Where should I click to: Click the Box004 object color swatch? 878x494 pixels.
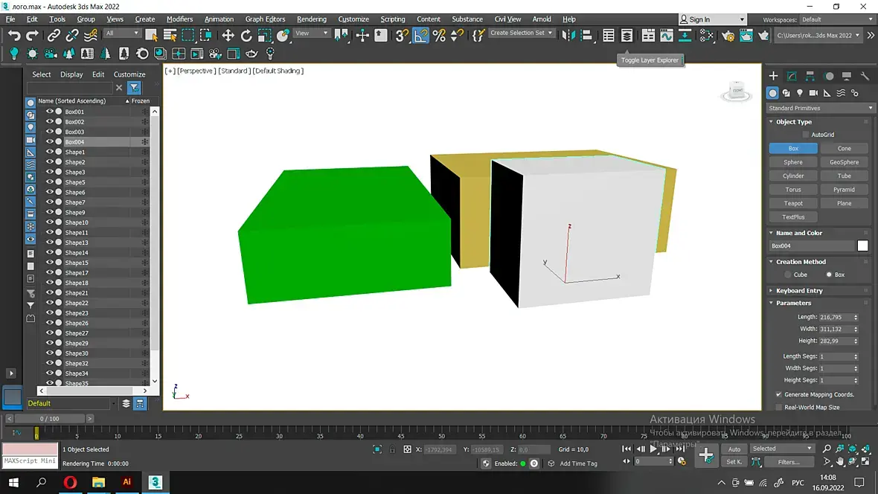pyautogui.click(x=862, y=246)
